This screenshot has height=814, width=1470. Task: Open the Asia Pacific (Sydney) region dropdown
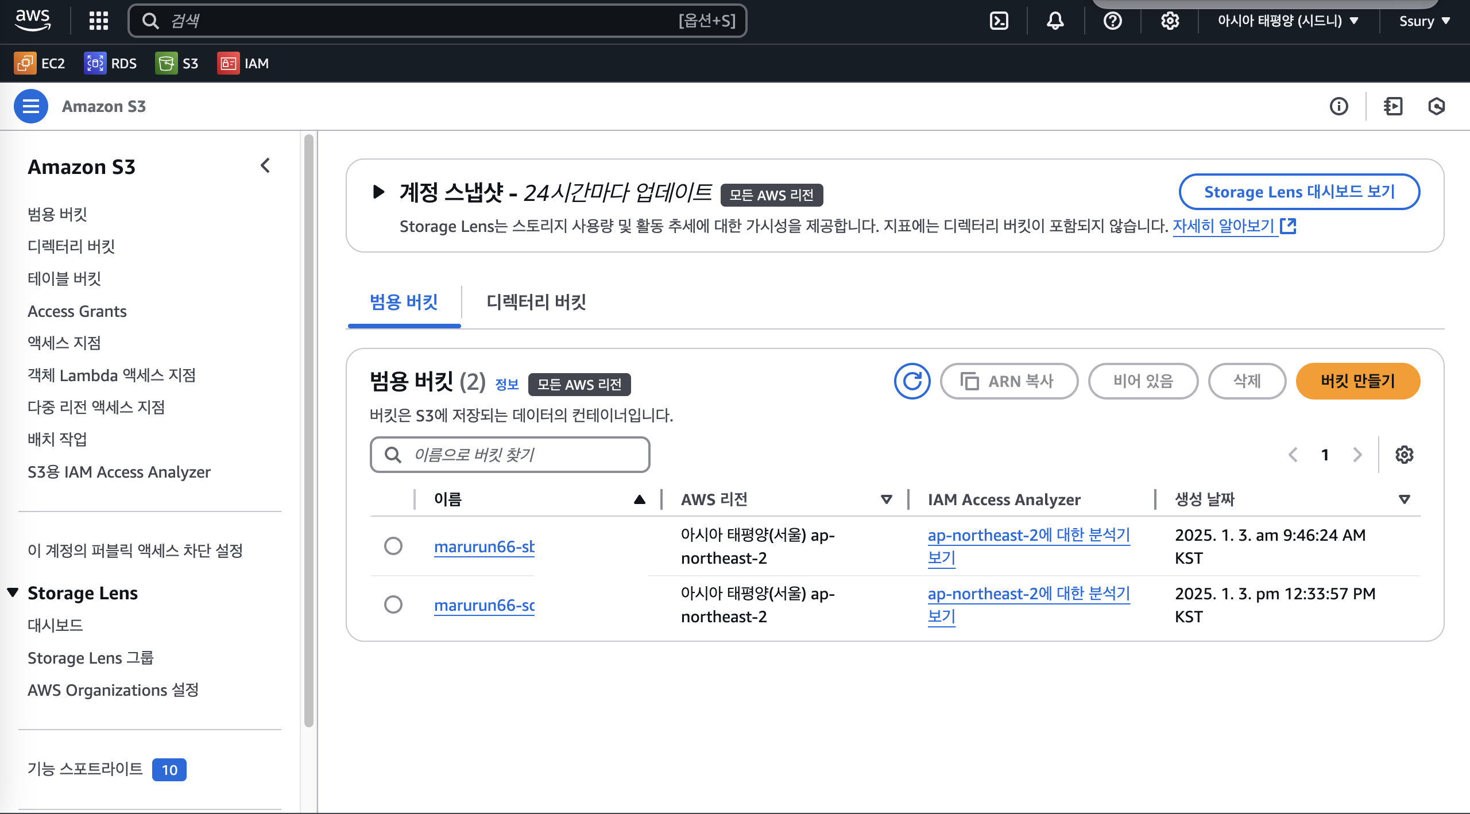tap(1287, 21)
